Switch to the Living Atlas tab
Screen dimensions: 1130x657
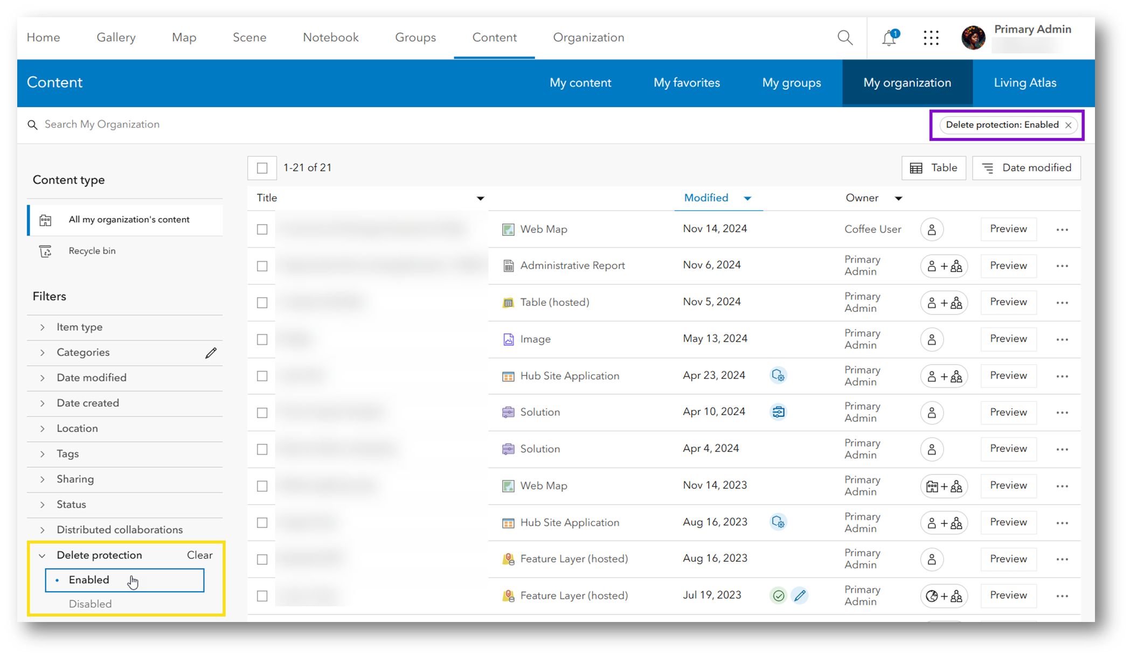1024,82
